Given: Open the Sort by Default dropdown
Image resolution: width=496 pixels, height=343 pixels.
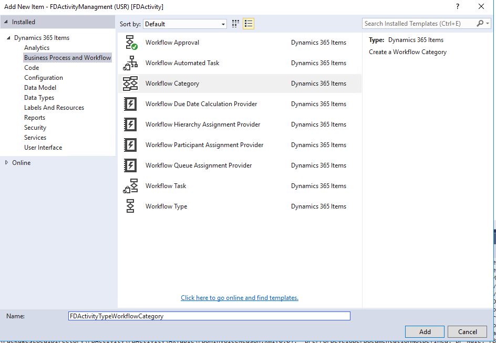Looking at the screenshot, I should [185, 24].
